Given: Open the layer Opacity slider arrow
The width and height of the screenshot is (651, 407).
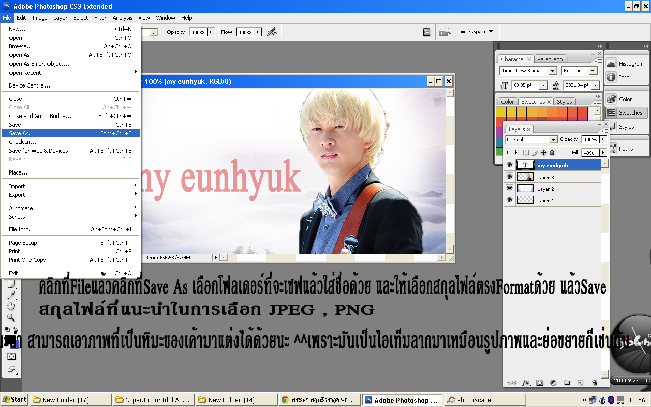Looking at the screenshot, I should 603,139.
